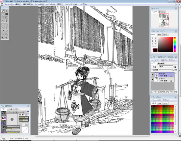Pick the black fill rectangle tool
This screenshot has height=141, width=181.
pos(7,14)
